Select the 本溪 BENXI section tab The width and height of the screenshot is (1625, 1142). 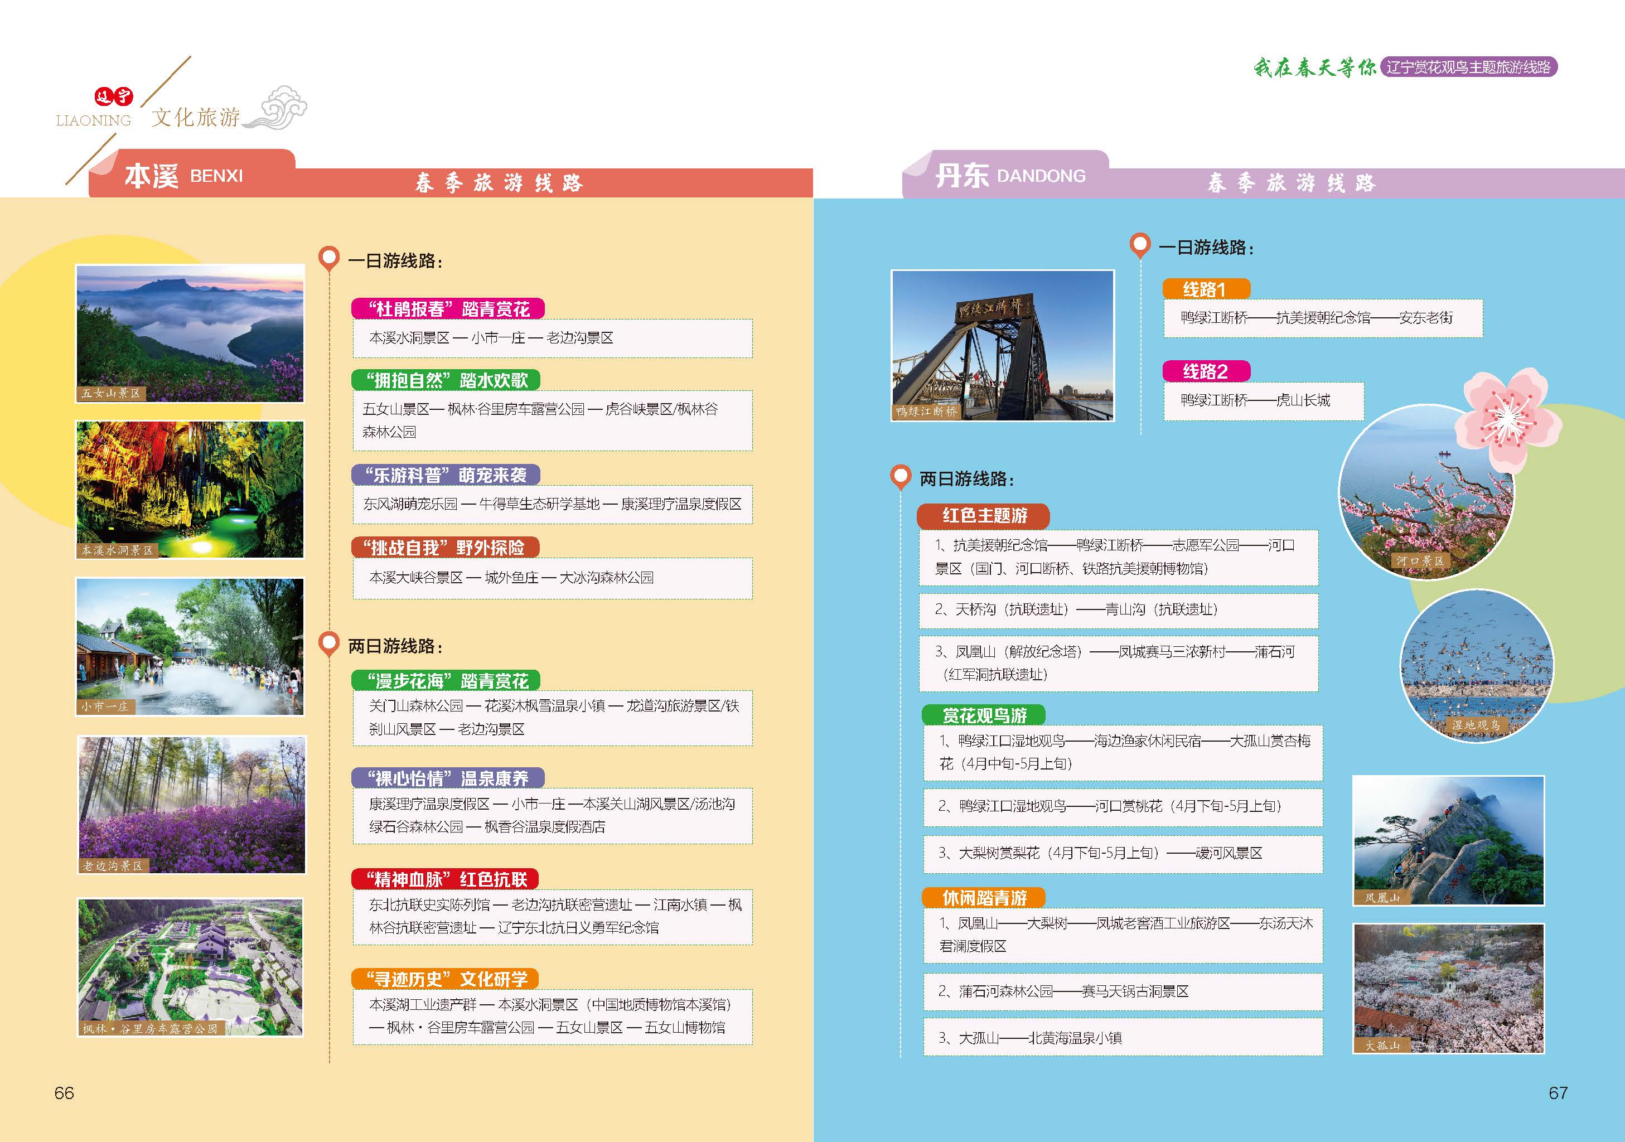192,174
